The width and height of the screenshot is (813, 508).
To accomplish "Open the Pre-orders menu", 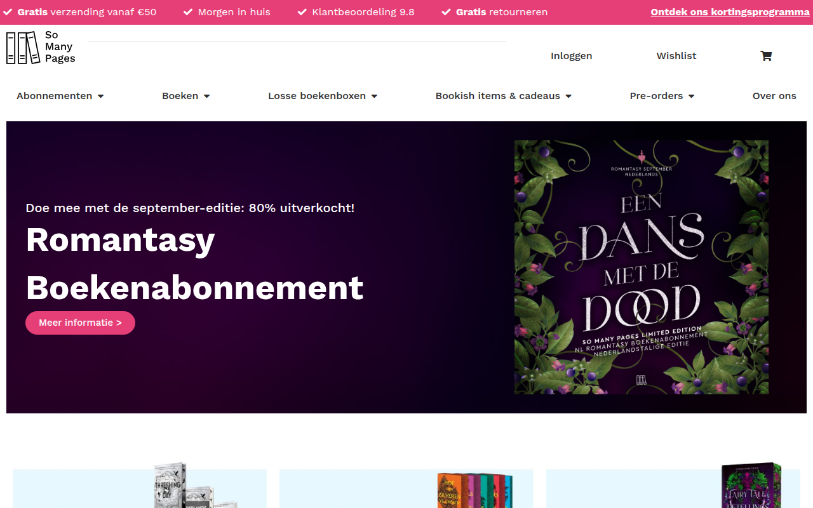I will pyautogui.click(x=656, y=96).
